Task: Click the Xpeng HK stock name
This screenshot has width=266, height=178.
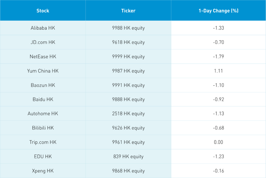Action: click(x=43, y=171)
